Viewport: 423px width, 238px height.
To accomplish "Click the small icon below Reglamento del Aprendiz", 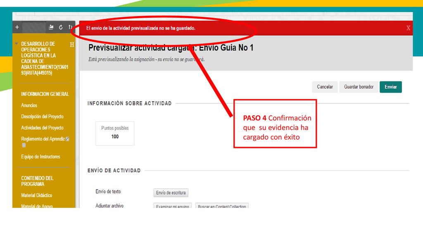I will point(24,145).
